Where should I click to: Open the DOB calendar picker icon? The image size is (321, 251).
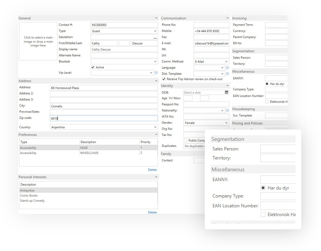point(226,92)
